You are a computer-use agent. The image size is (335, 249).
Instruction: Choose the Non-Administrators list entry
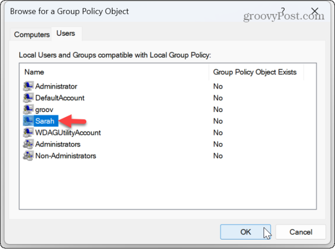pos(65,155)
